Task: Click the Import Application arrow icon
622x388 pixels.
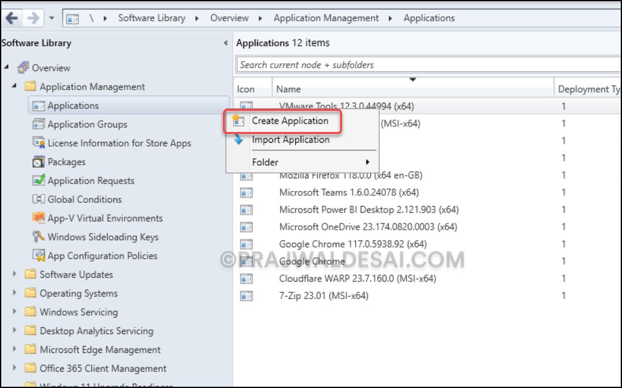Action: coord(238,140)
